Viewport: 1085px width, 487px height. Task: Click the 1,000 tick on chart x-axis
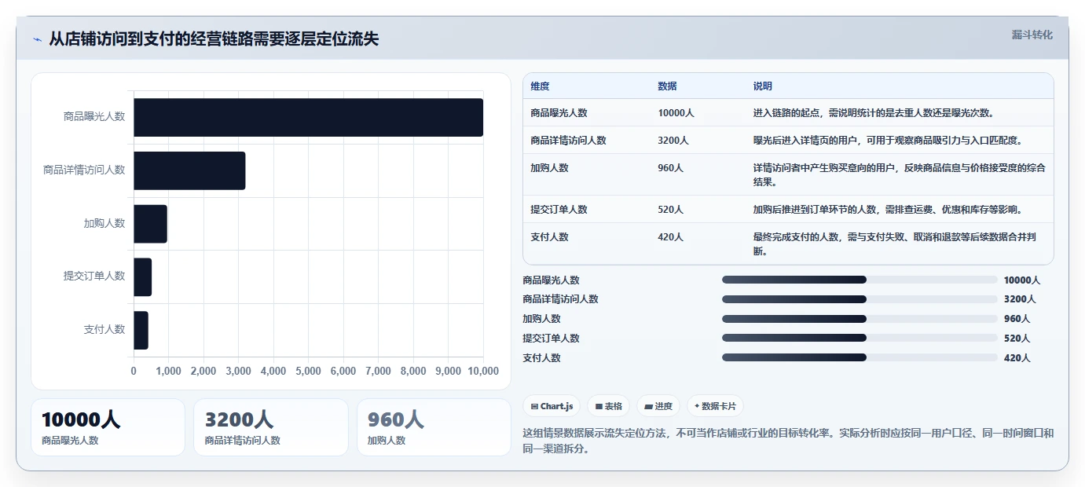tap(168, 371)
